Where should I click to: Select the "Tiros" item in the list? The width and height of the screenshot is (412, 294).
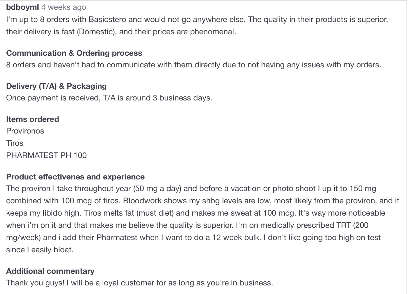[x=15, y=143]
